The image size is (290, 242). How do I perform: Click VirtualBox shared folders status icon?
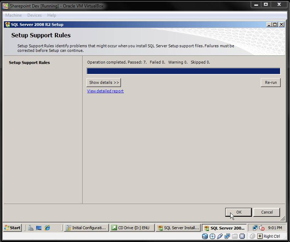(x=235, y=236)
